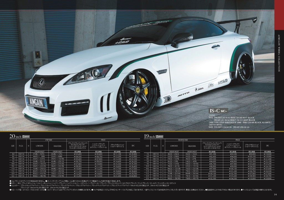Screen dimensions: 284x200
Task: Click the Lexus emblem on the front grille
Action: [42, 82]
